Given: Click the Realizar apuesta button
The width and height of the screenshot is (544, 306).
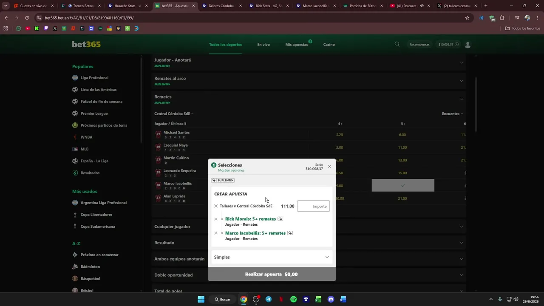Looking at the screenshot, I should [x=272, y=274].
